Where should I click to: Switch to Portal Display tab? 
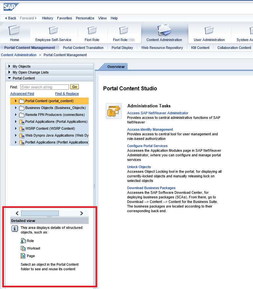point(122,48)
